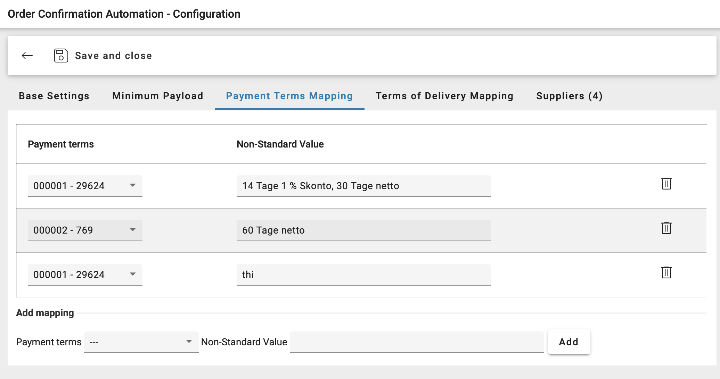Delete the '14 Tage 1 % Skonto' mapping row
This screenshot has width=720, height=379.
[666, 184]
